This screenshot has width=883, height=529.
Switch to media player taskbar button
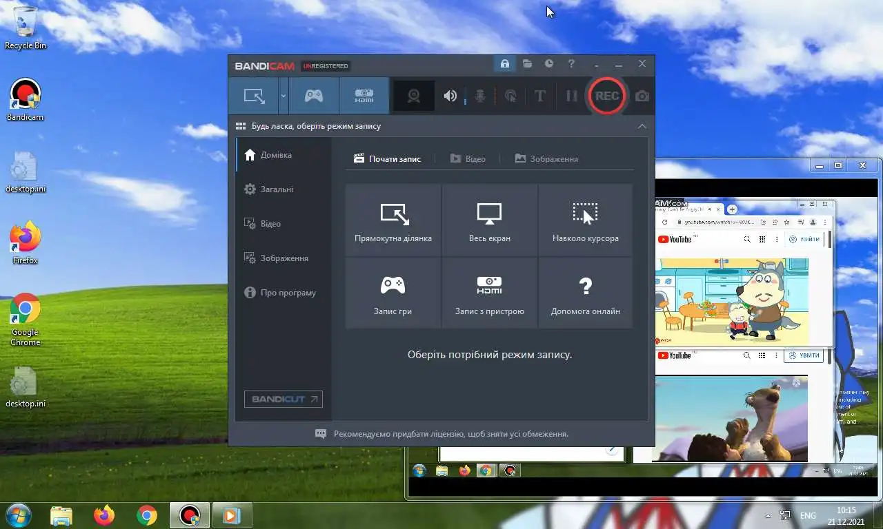point(232,515)
